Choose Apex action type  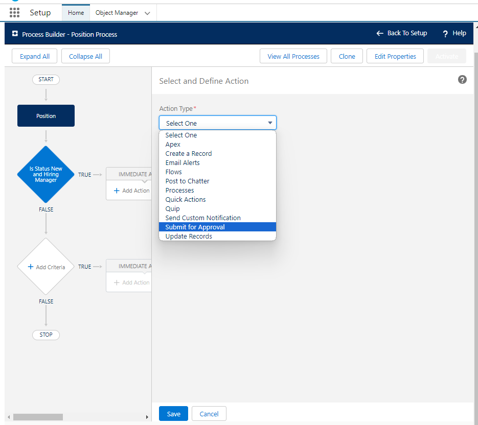(217, 145)
